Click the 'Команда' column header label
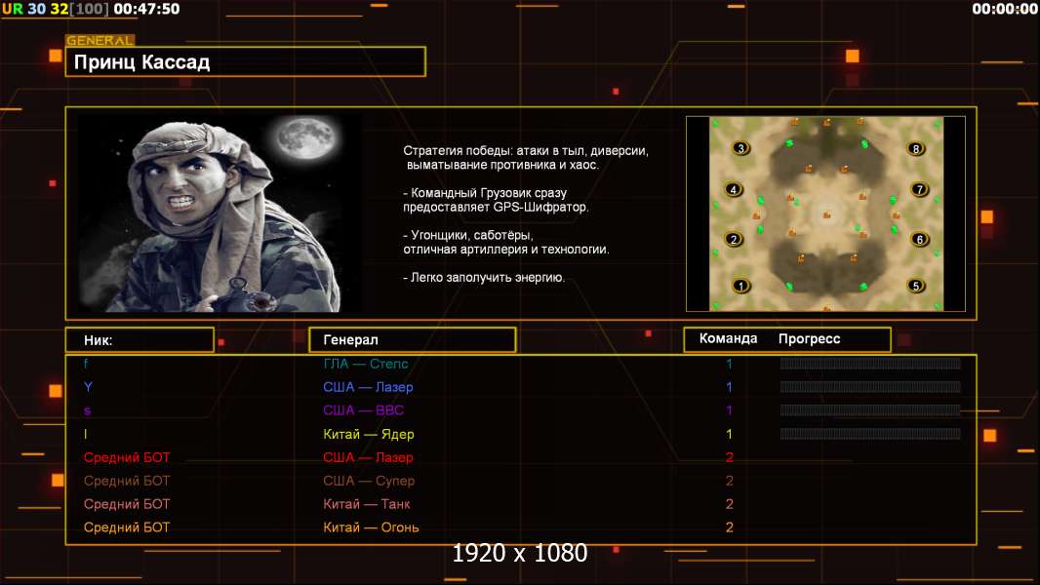The height and width of the screenshot is (585, 1040). [728, 339]
